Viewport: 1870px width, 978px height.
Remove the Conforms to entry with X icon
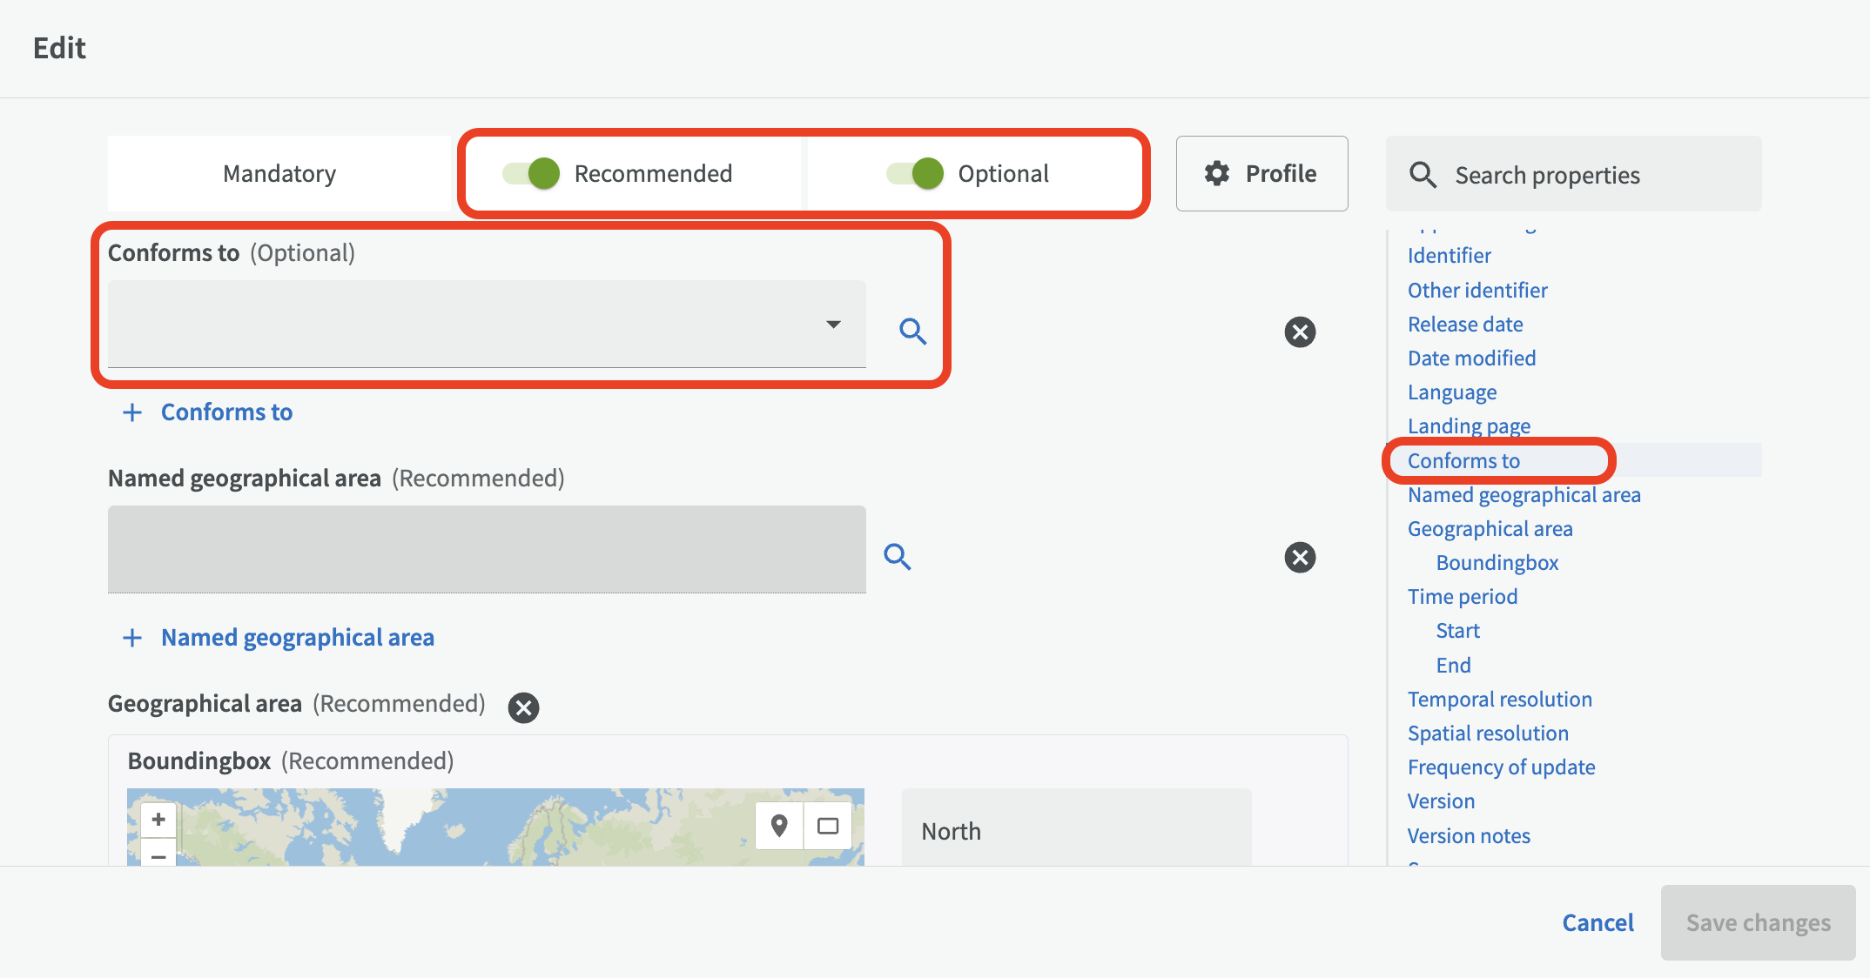[1300, 332]
